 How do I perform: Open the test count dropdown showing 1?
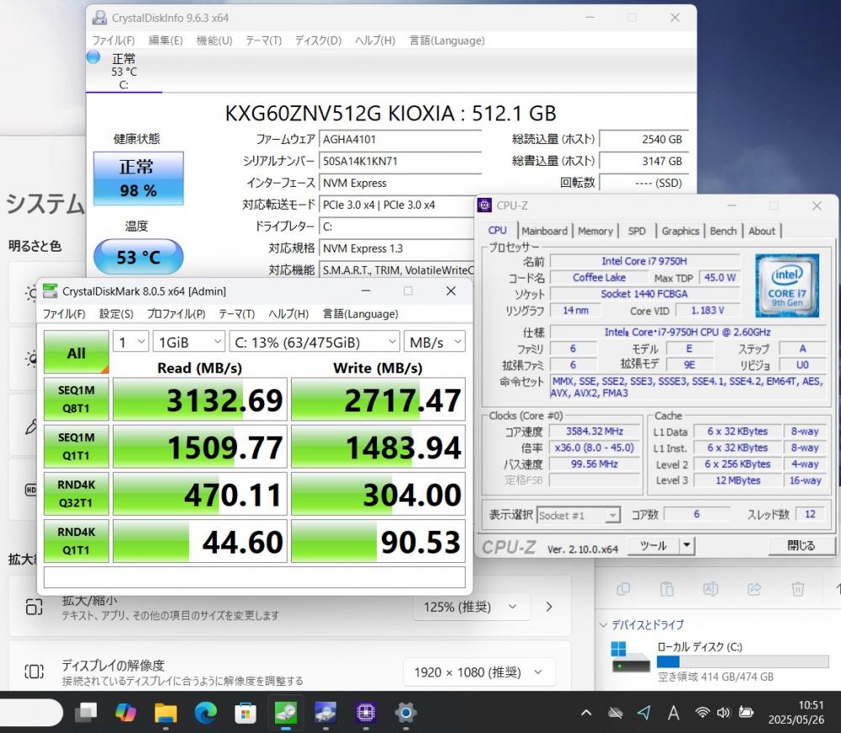coord(131,342)
